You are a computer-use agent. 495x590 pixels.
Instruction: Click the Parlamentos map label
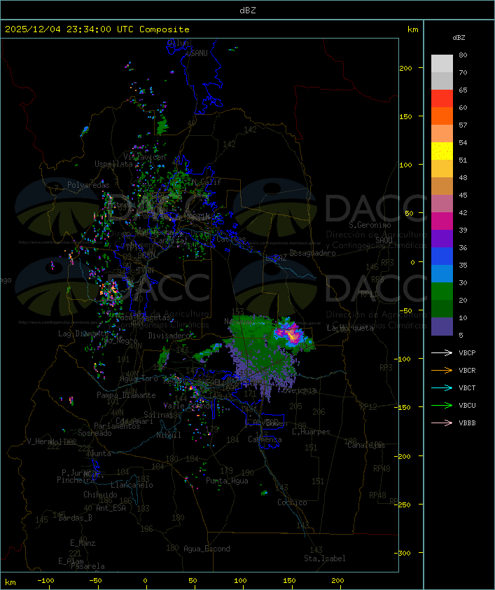point(117,426)
